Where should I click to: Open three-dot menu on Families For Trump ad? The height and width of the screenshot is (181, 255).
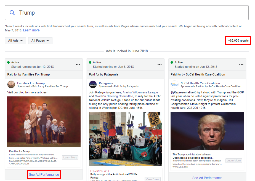(78, 64)
